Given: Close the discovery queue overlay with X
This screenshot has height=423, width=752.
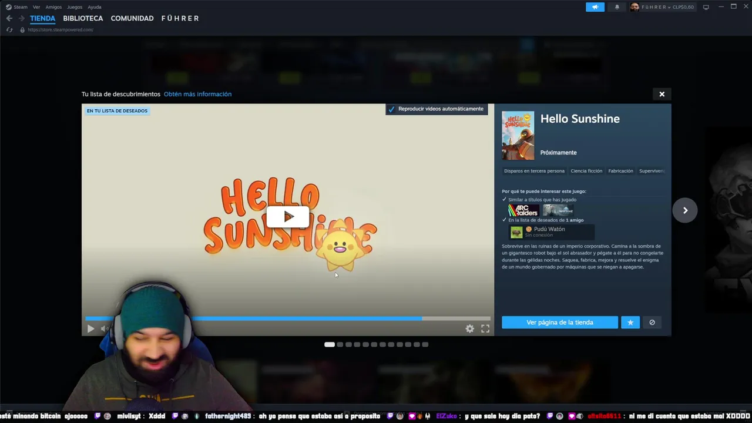Looking at the screenshot, I should click(x=662, y=94).
